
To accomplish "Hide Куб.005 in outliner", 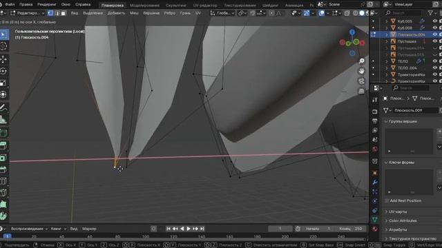I will pyautogui.click(x=434, y=21).
